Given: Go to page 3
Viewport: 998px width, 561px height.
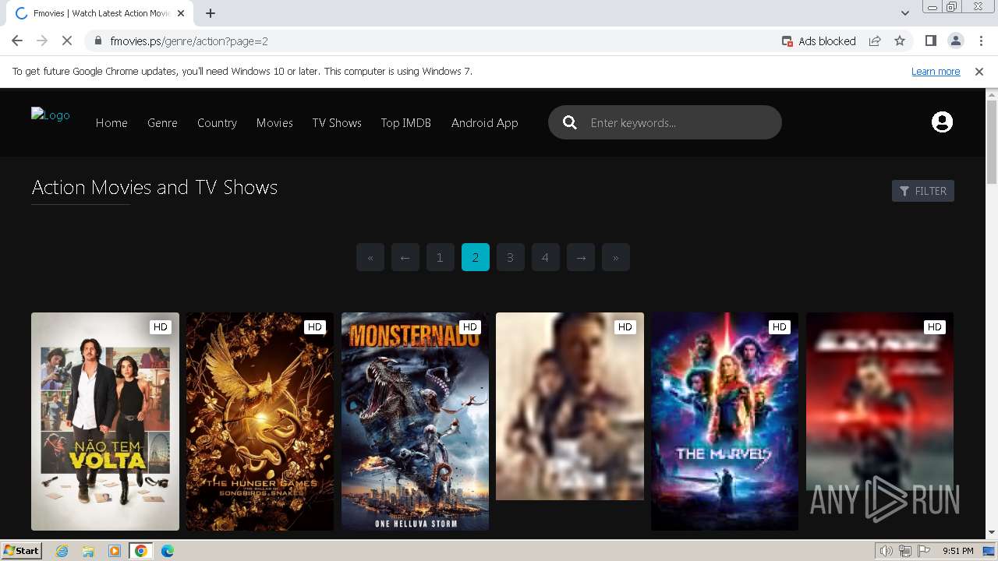Looking at the screenshot, I should (x=510, y=257).
